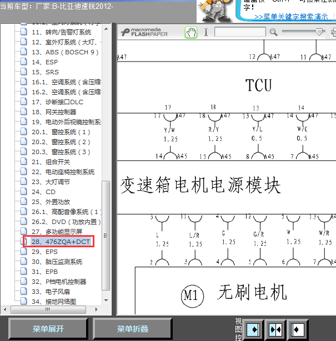Click horizontal scrollbar right arrow in tree panel
This screenshot has height=341, width=336.
point(97,309)
